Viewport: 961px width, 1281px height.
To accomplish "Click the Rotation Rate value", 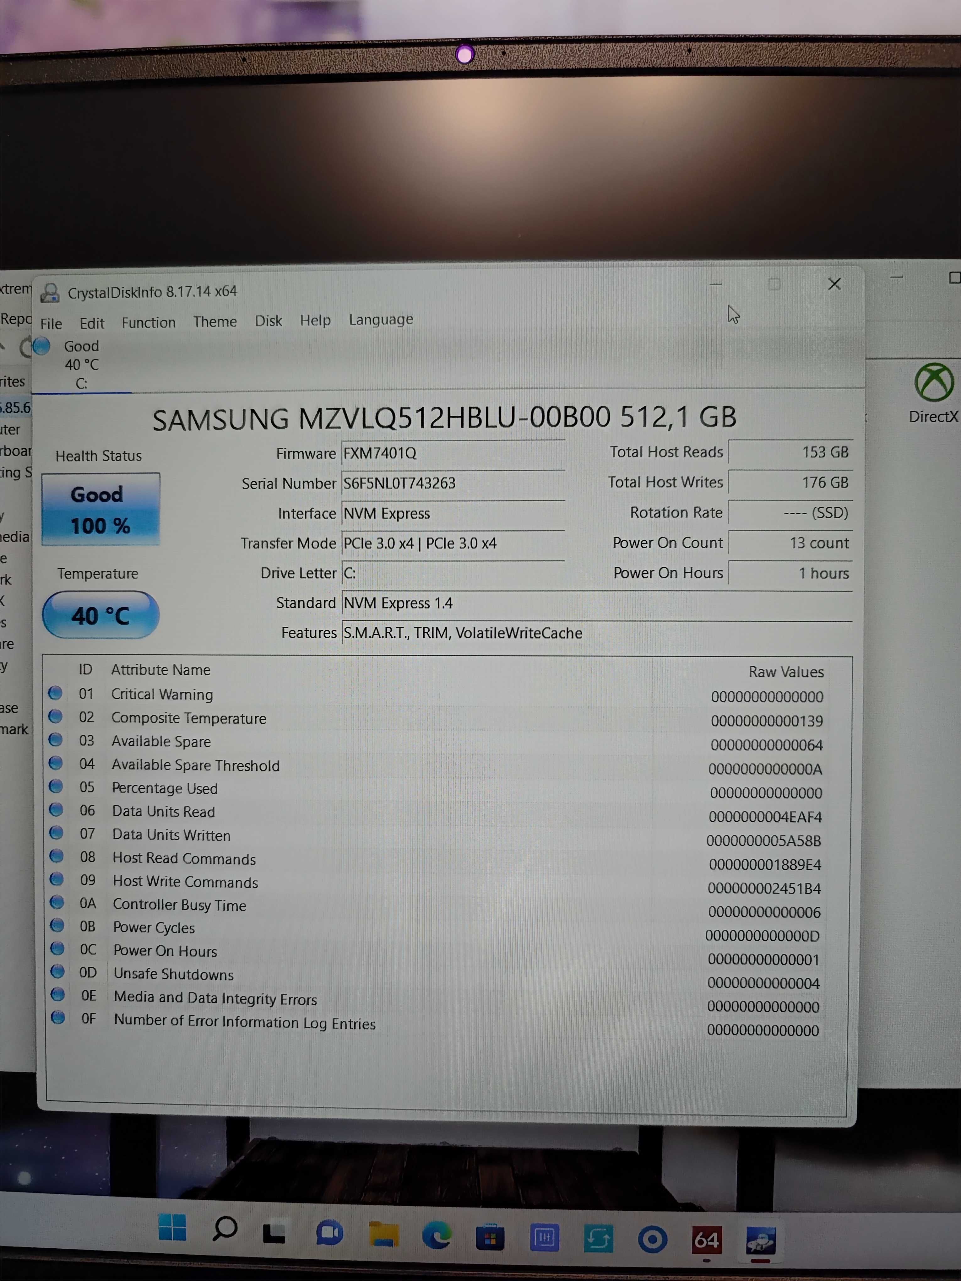I will (790, 513).
